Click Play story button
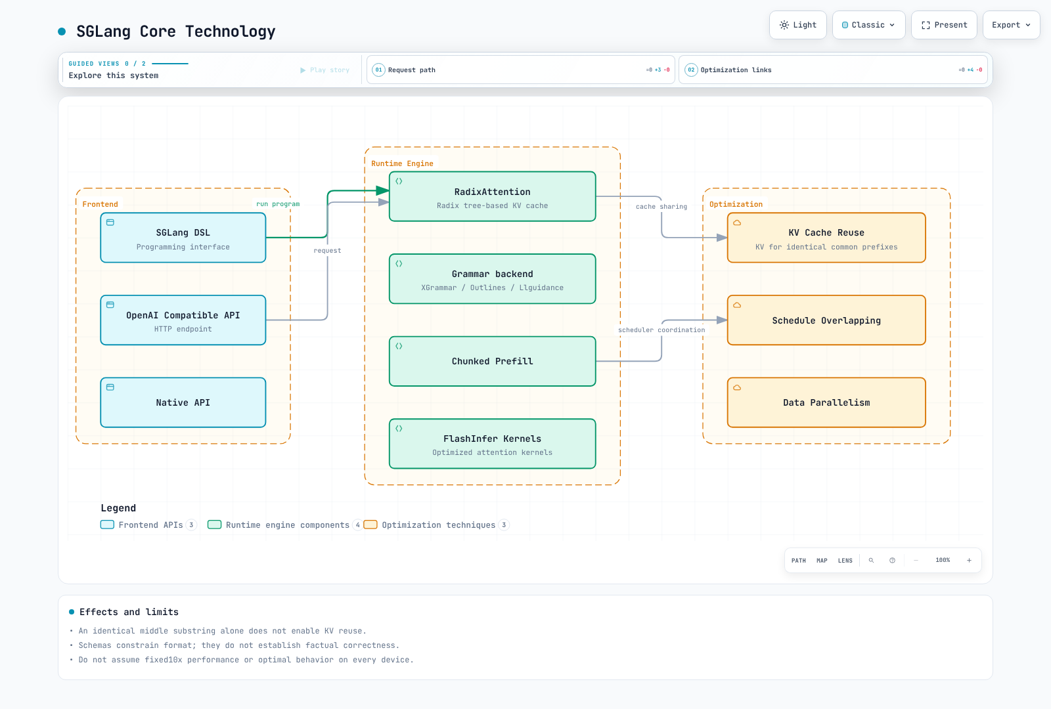1051x709 pixels. coord(325,70)
